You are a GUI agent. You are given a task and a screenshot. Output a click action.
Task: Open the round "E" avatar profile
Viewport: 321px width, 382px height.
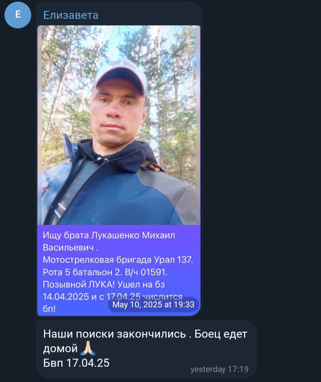pyautogui.click(x=18, y=15)
